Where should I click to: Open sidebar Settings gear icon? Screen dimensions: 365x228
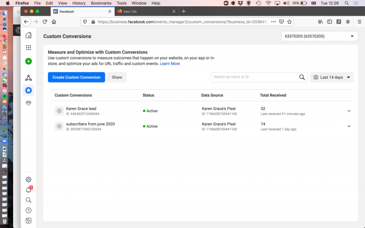[x=28, y=179]
